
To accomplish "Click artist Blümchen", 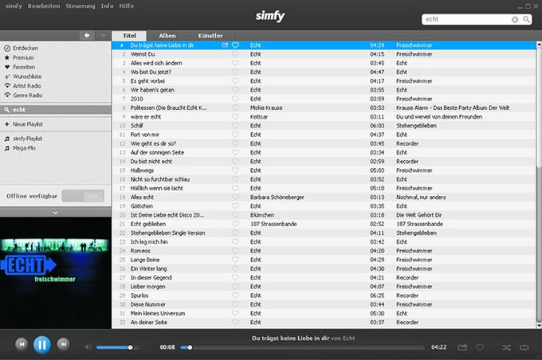I will tap(262, 215).
